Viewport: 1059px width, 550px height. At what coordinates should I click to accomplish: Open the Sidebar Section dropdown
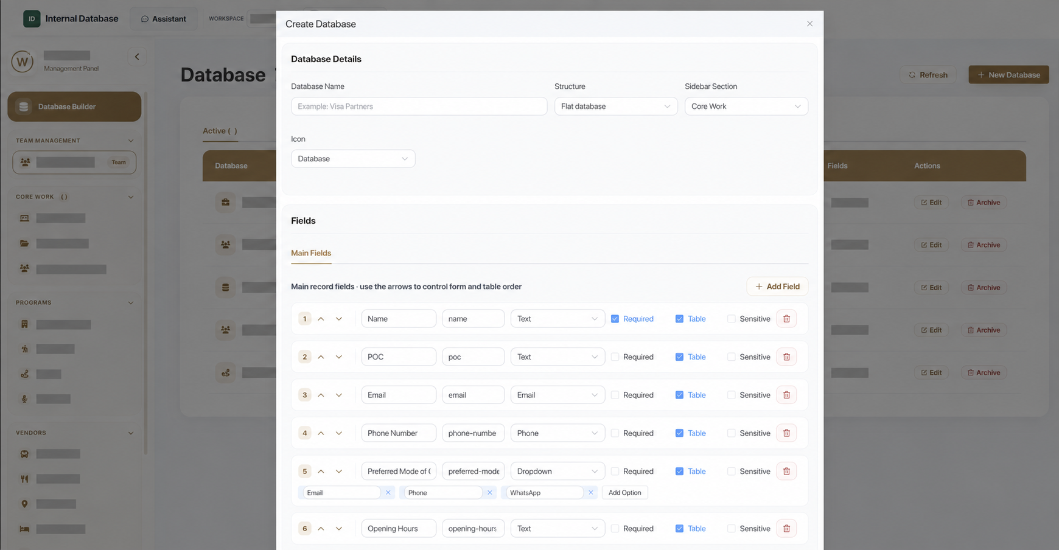746,106
